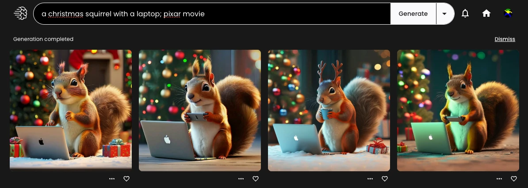The width and height of the screenshot is (528, 188).
Task: Go to the home page icon
Action: [486, 14]
